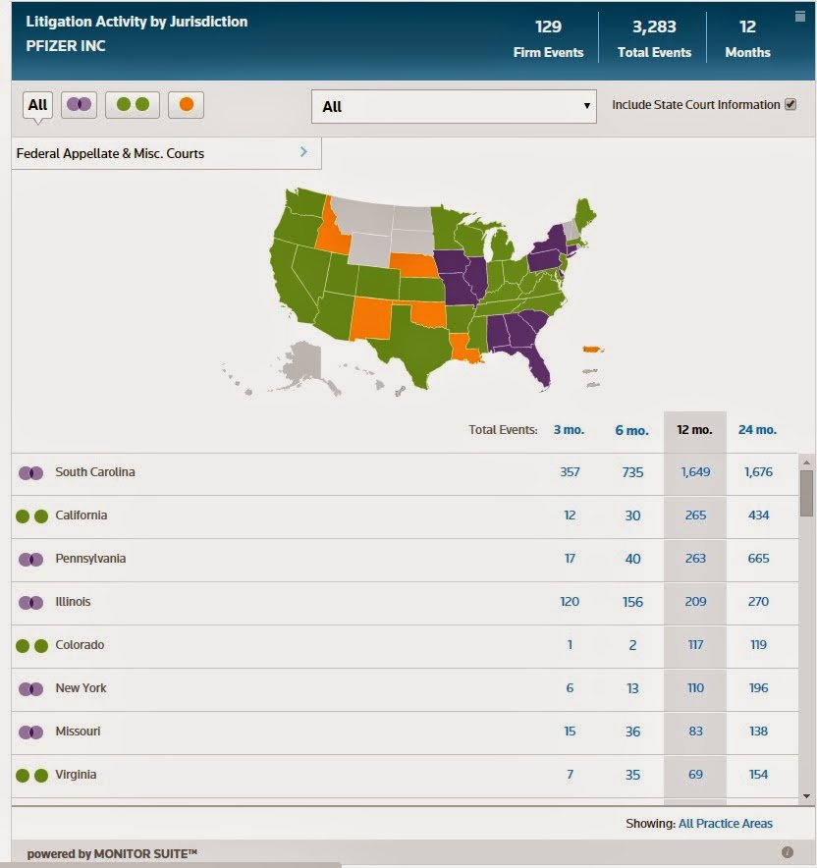Click New Mexico on the map
817x868 pixels.
(371, 318)
